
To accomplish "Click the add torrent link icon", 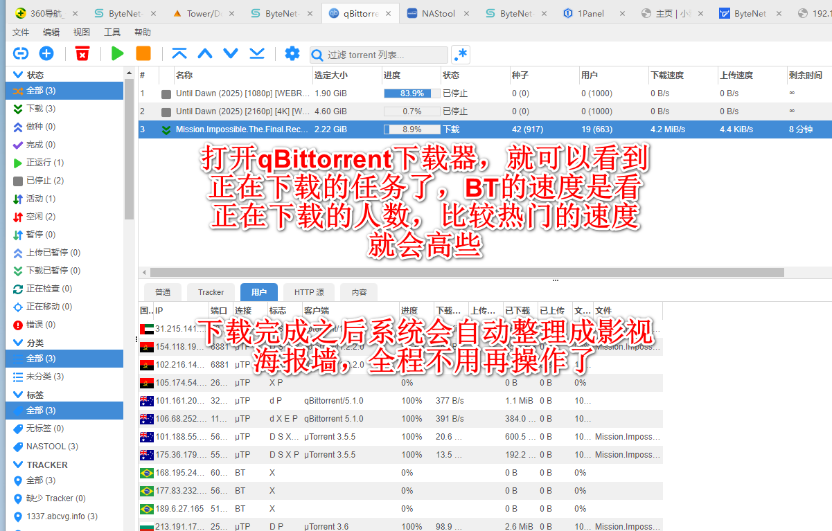I will point(21,54).
